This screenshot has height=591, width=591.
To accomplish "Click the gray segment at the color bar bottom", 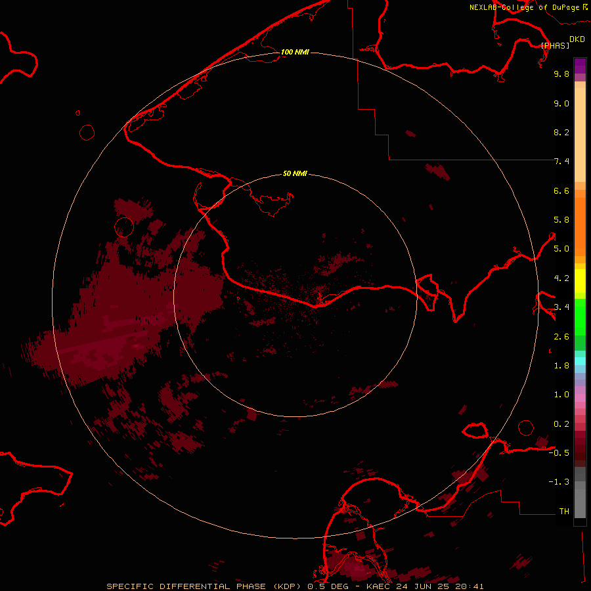I will tap(580, 500).
